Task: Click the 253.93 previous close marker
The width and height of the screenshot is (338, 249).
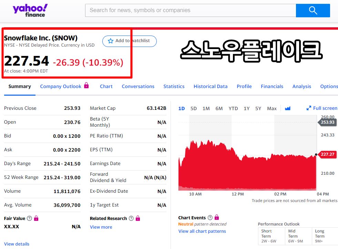Action: coord(327,122)
